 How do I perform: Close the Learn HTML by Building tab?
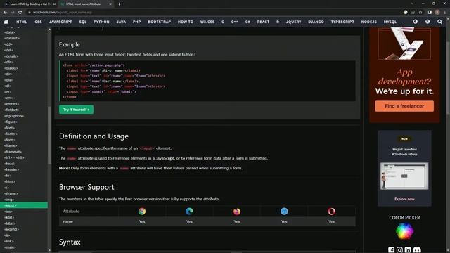[x=54, y=4]
